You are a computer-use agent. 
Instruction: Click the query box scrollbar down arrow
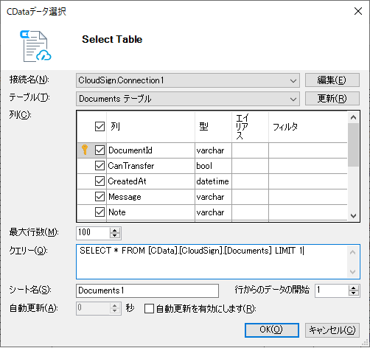(x=353, y=272)
